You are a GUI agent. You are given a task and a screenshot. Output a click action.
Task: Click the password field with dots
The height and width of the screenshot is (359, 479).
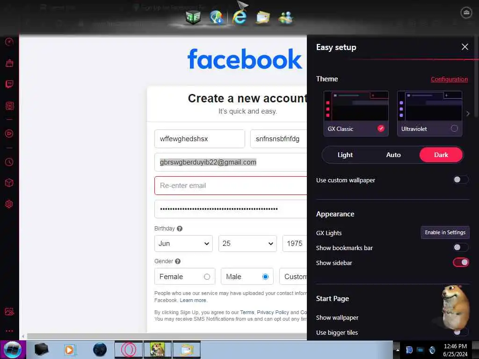pyautogui.click(x=231, y=209)
